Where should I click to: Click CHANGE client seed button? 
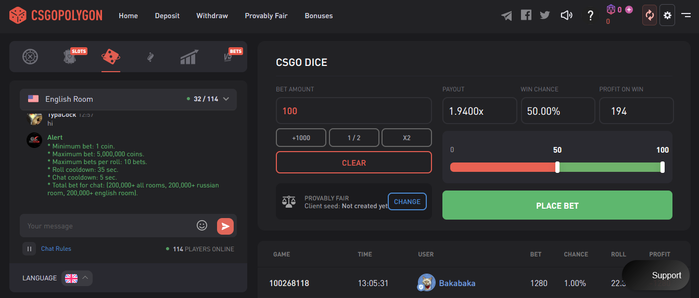coord(407,201)
